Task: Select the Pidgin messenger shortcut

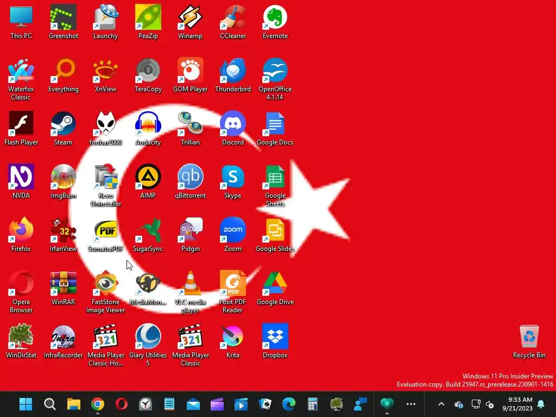Action: [191, 235]
